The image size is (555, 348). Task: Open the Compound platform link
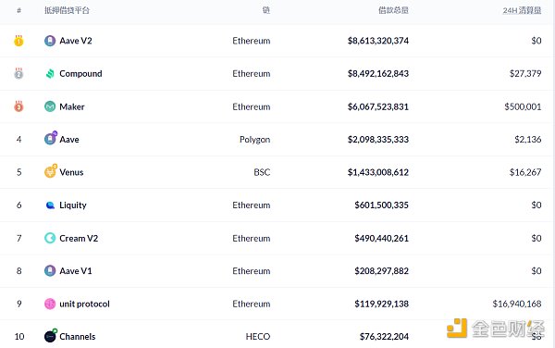coord(80,74)
